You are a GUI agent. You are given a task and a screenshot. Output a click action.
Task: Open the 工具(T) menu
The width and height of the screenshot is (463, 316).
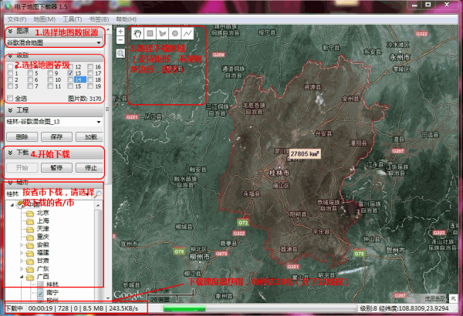click(x=72, y=18)
